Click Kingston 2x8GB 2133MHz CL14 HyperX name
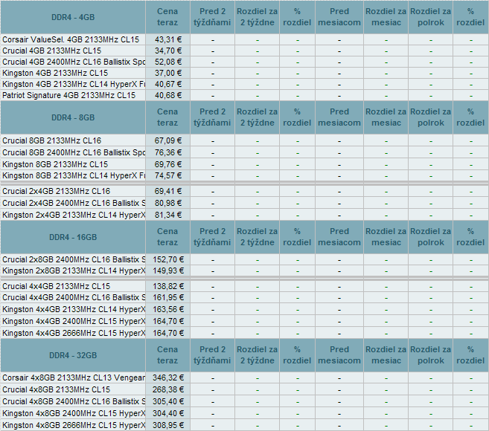This screenshot has width=489, height=431. pos(74,270)
